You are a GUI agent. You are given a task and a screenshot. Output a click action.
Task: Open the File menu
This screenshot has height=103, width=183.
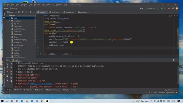click(x=8, y=5)
